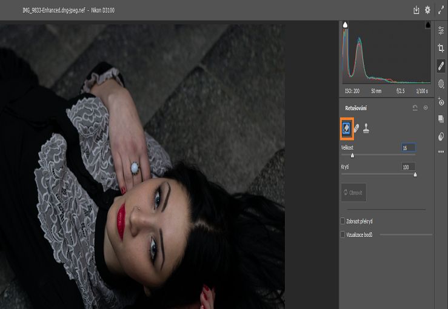The width and height of the screenshot is (448, 309).
Task: Click the Krytí slider handle
Action: [x=415, y=174]
